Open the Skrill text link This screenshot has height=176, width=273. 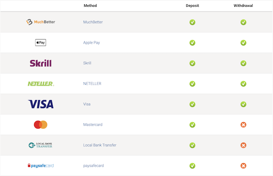[87, 63]
